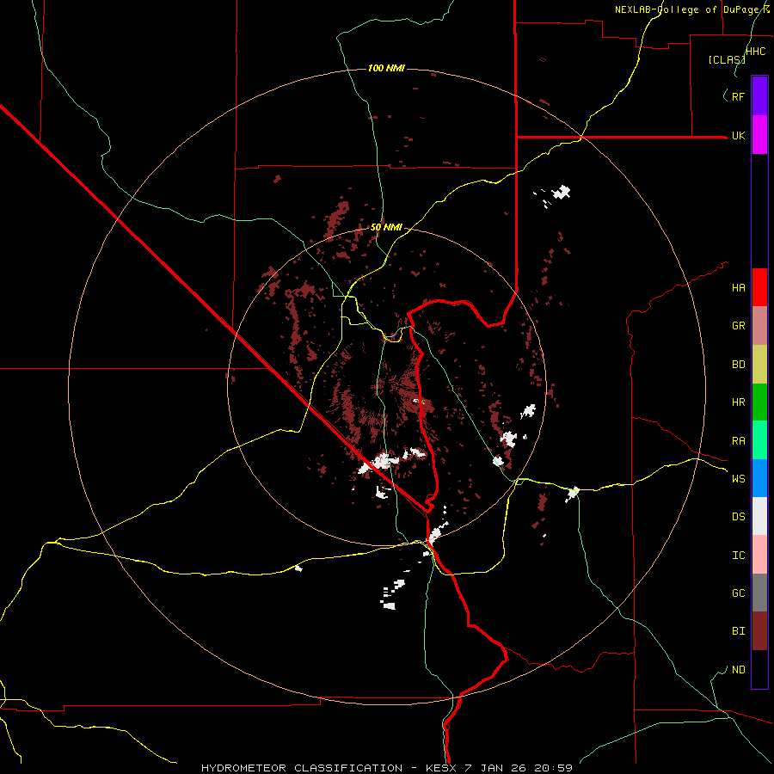Click the yellow BD legend swatch

pyautogui.click(x=759, y=365)
